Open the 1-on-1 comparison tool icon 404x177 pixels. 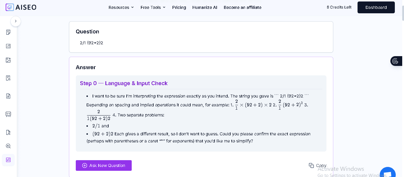click(x=8, y=114)
